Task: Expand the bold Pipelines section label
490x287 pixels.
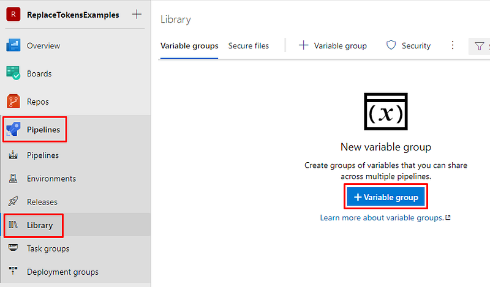Action: pos(43,130)
